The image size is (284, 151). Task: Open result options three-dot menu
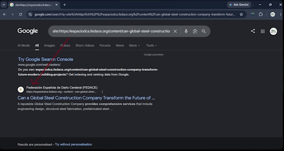tap(102, 92)
